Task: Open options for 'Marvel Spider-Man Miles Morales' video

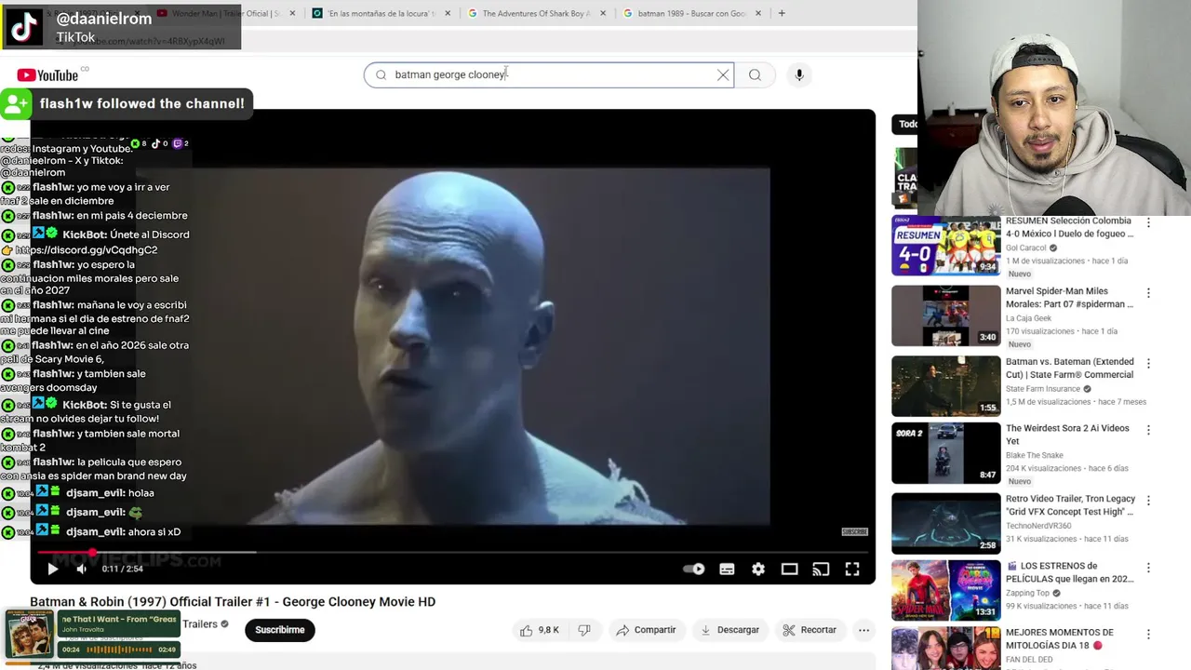Action: tap(1148, 292)
